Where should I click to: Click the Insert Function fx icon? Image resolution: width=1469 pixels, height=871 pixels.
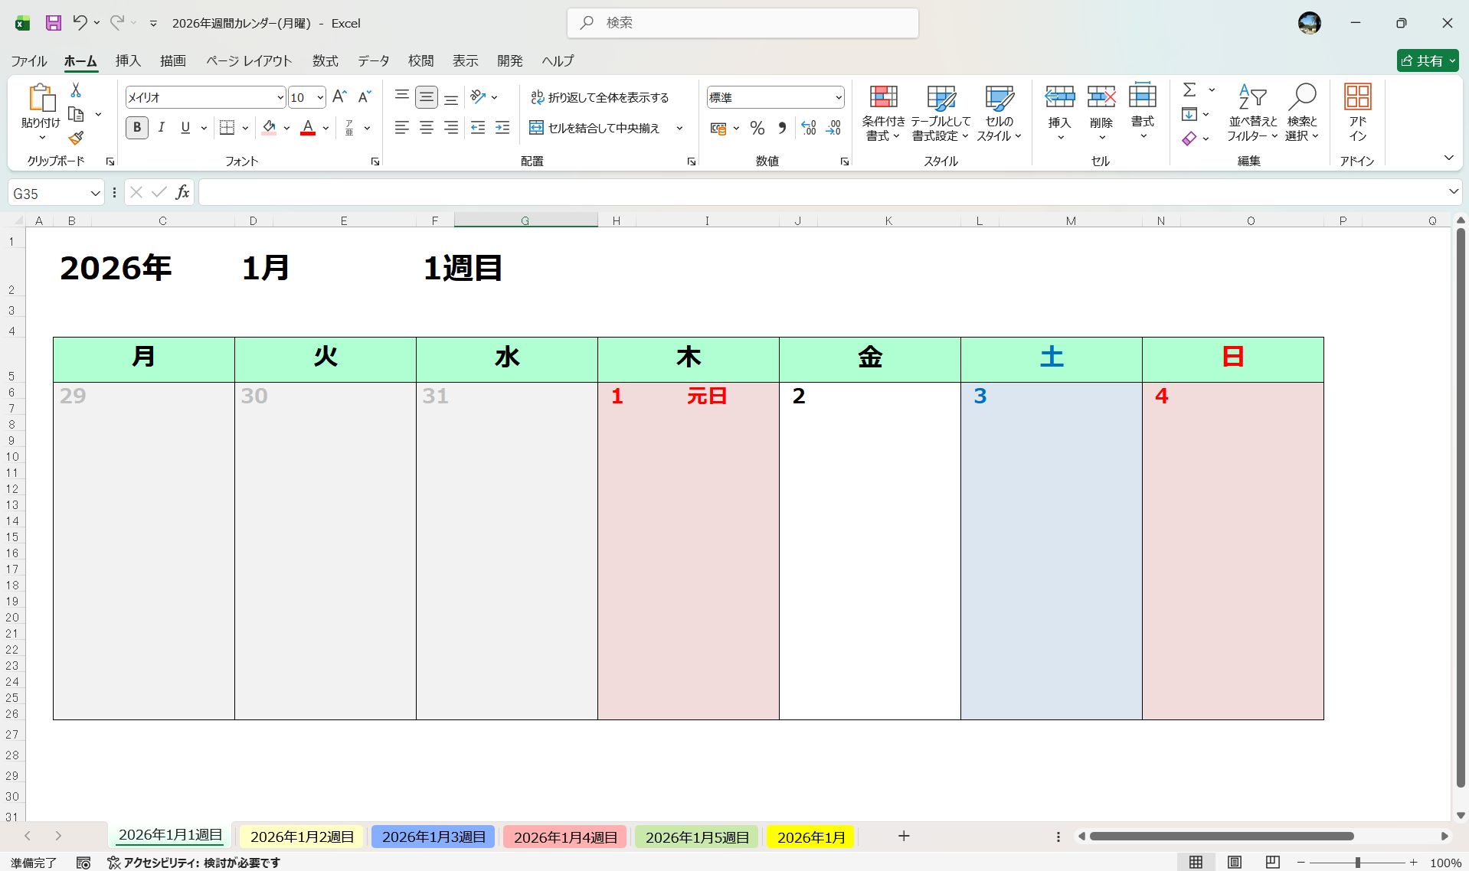[182, 193]
